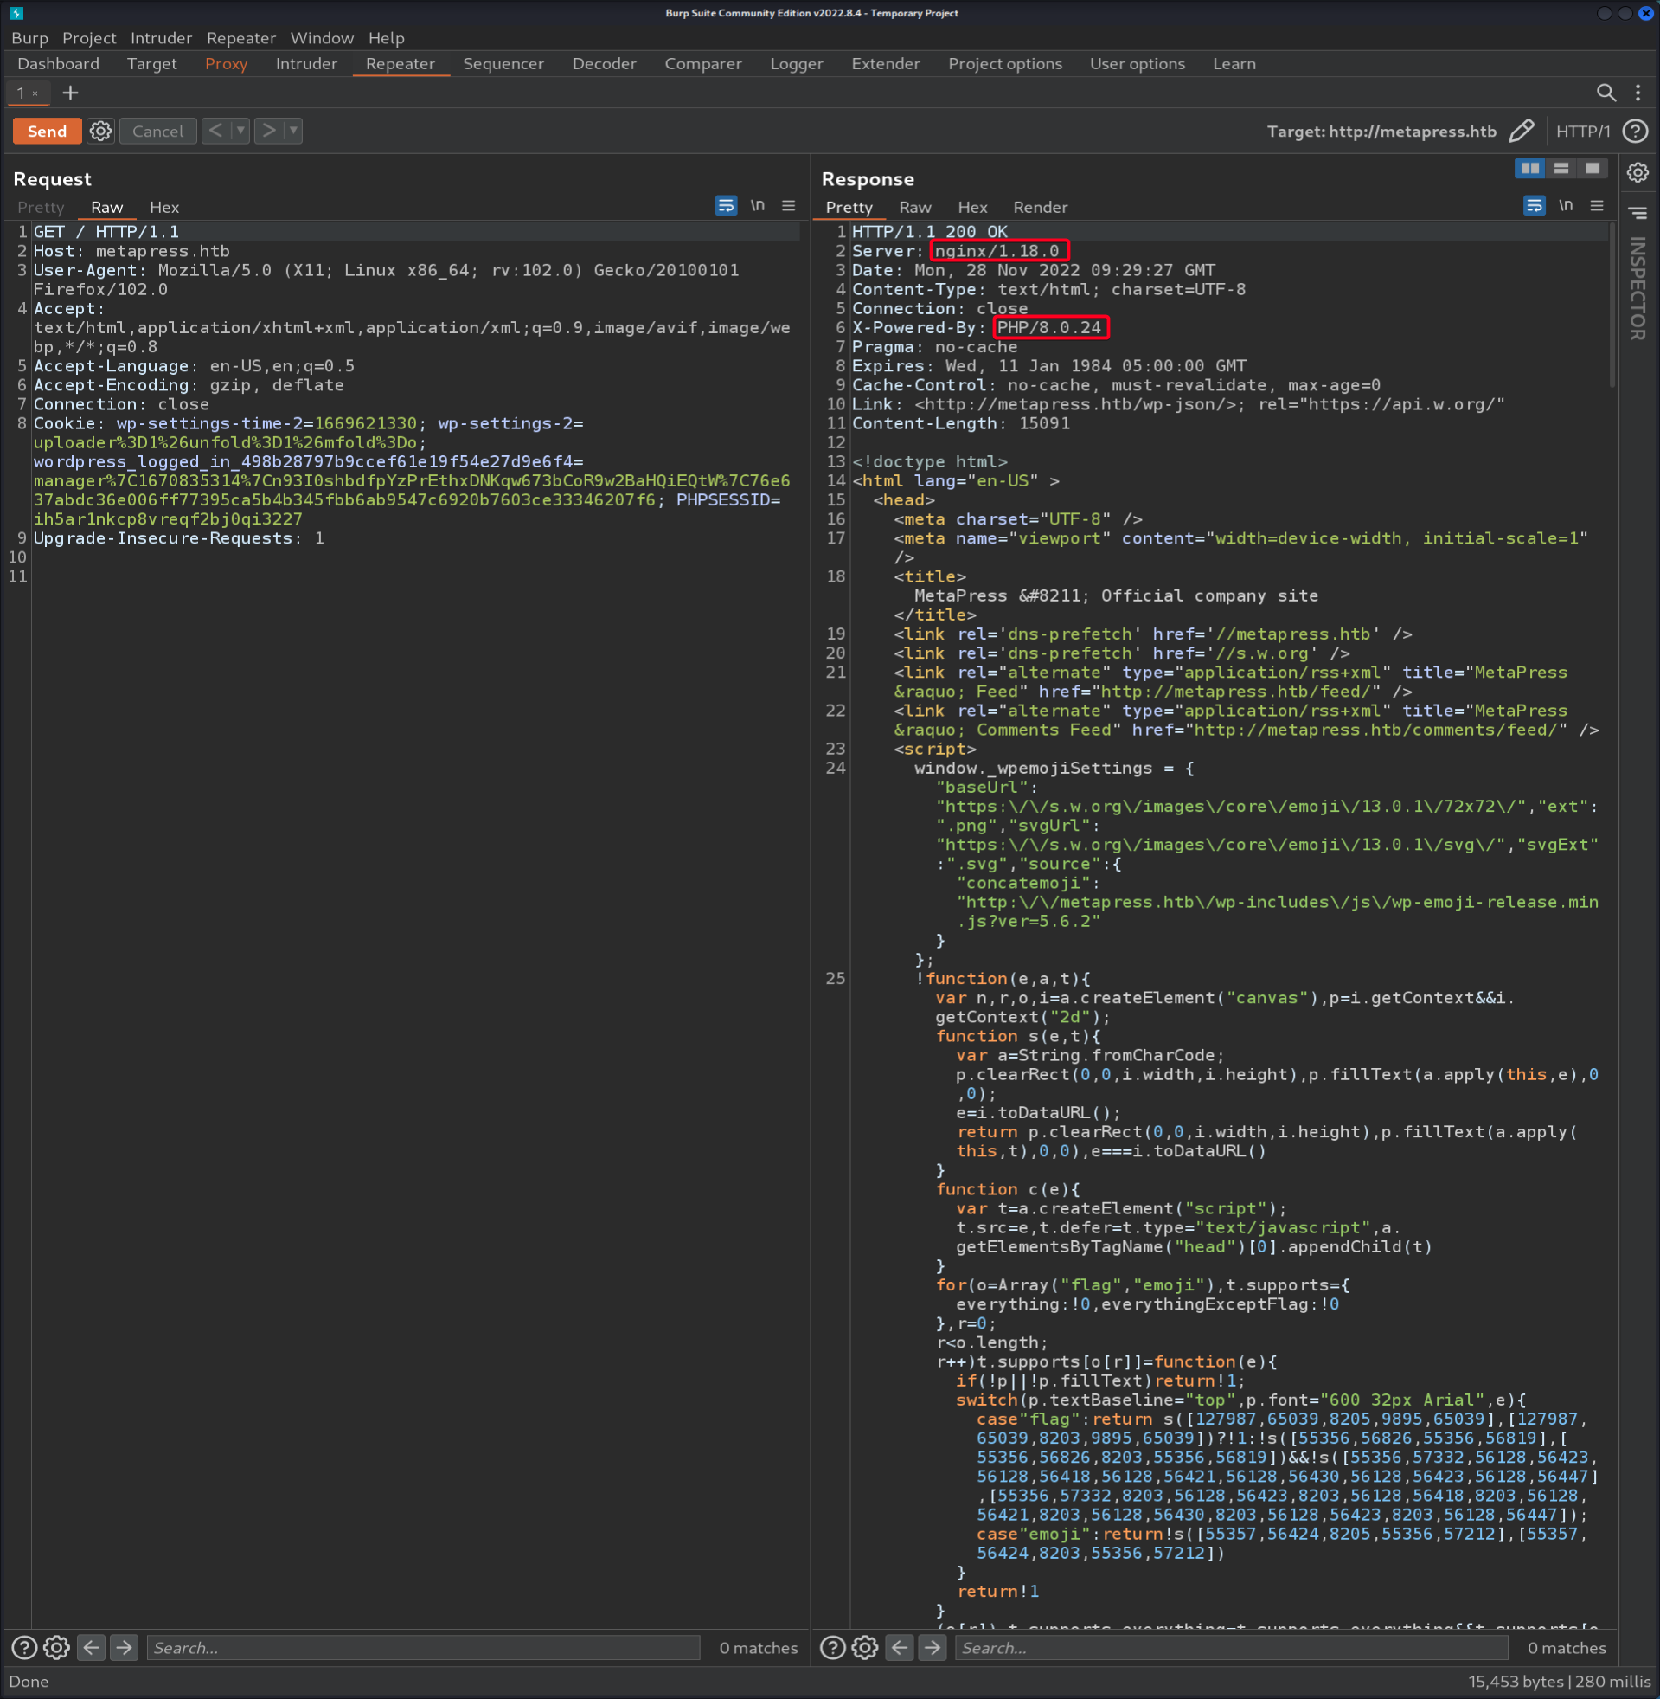
Task: Open User options tab
Action: (x=1137, y=64)
